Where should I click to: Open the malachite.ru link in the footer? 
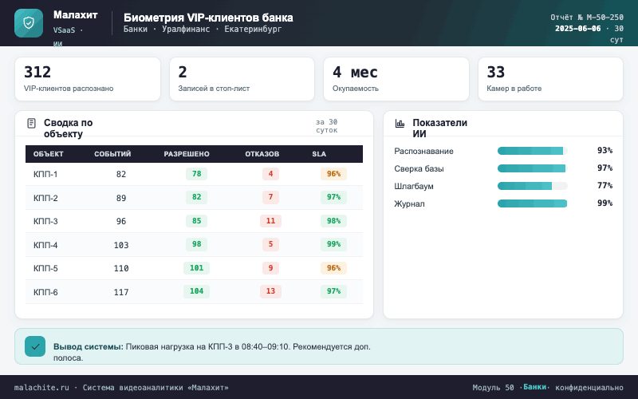click(x=41, y=388)
